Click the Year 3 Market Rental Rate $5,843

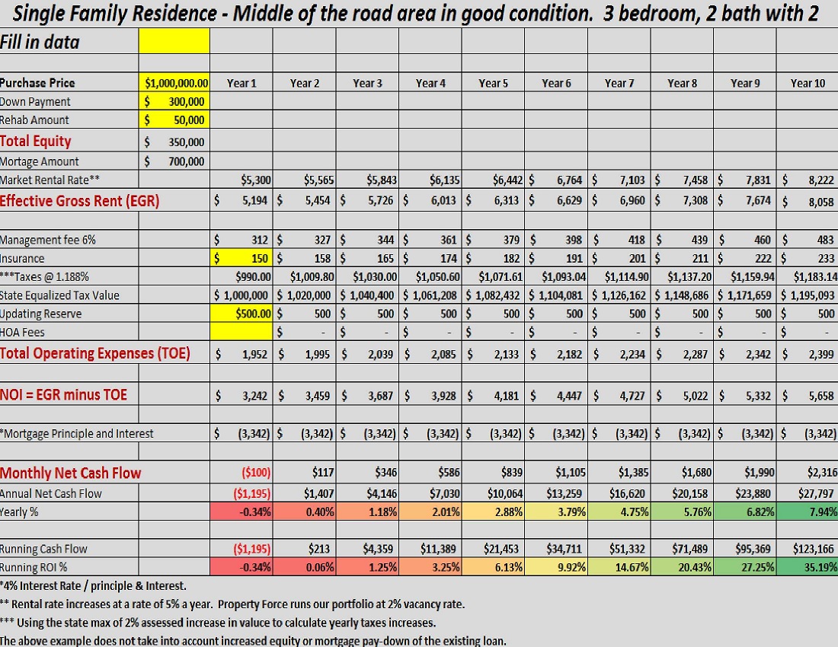[x=367, y=180]
